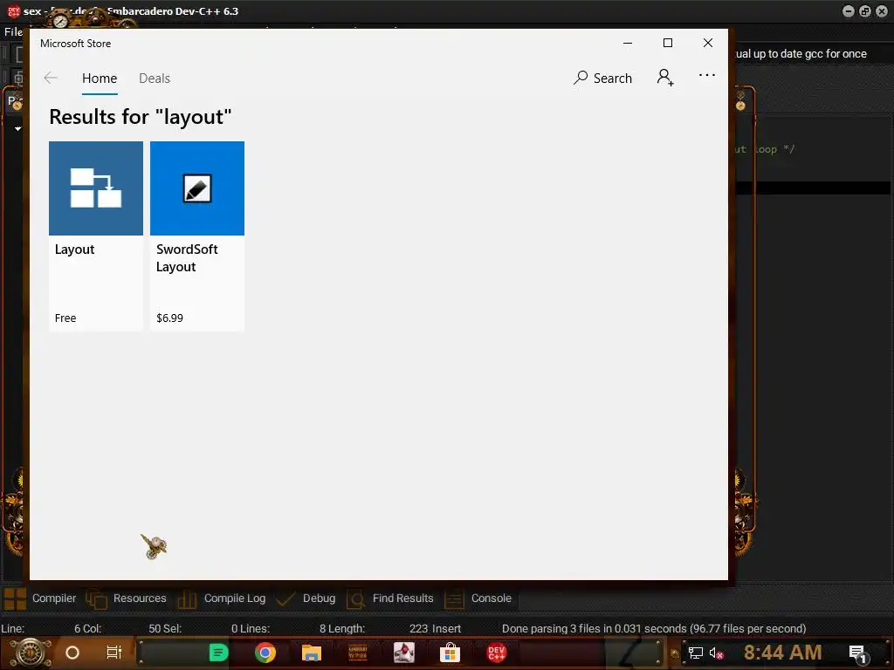Click the sign-in account icon
Screen dimensions: 894x670
pos(664,78)
